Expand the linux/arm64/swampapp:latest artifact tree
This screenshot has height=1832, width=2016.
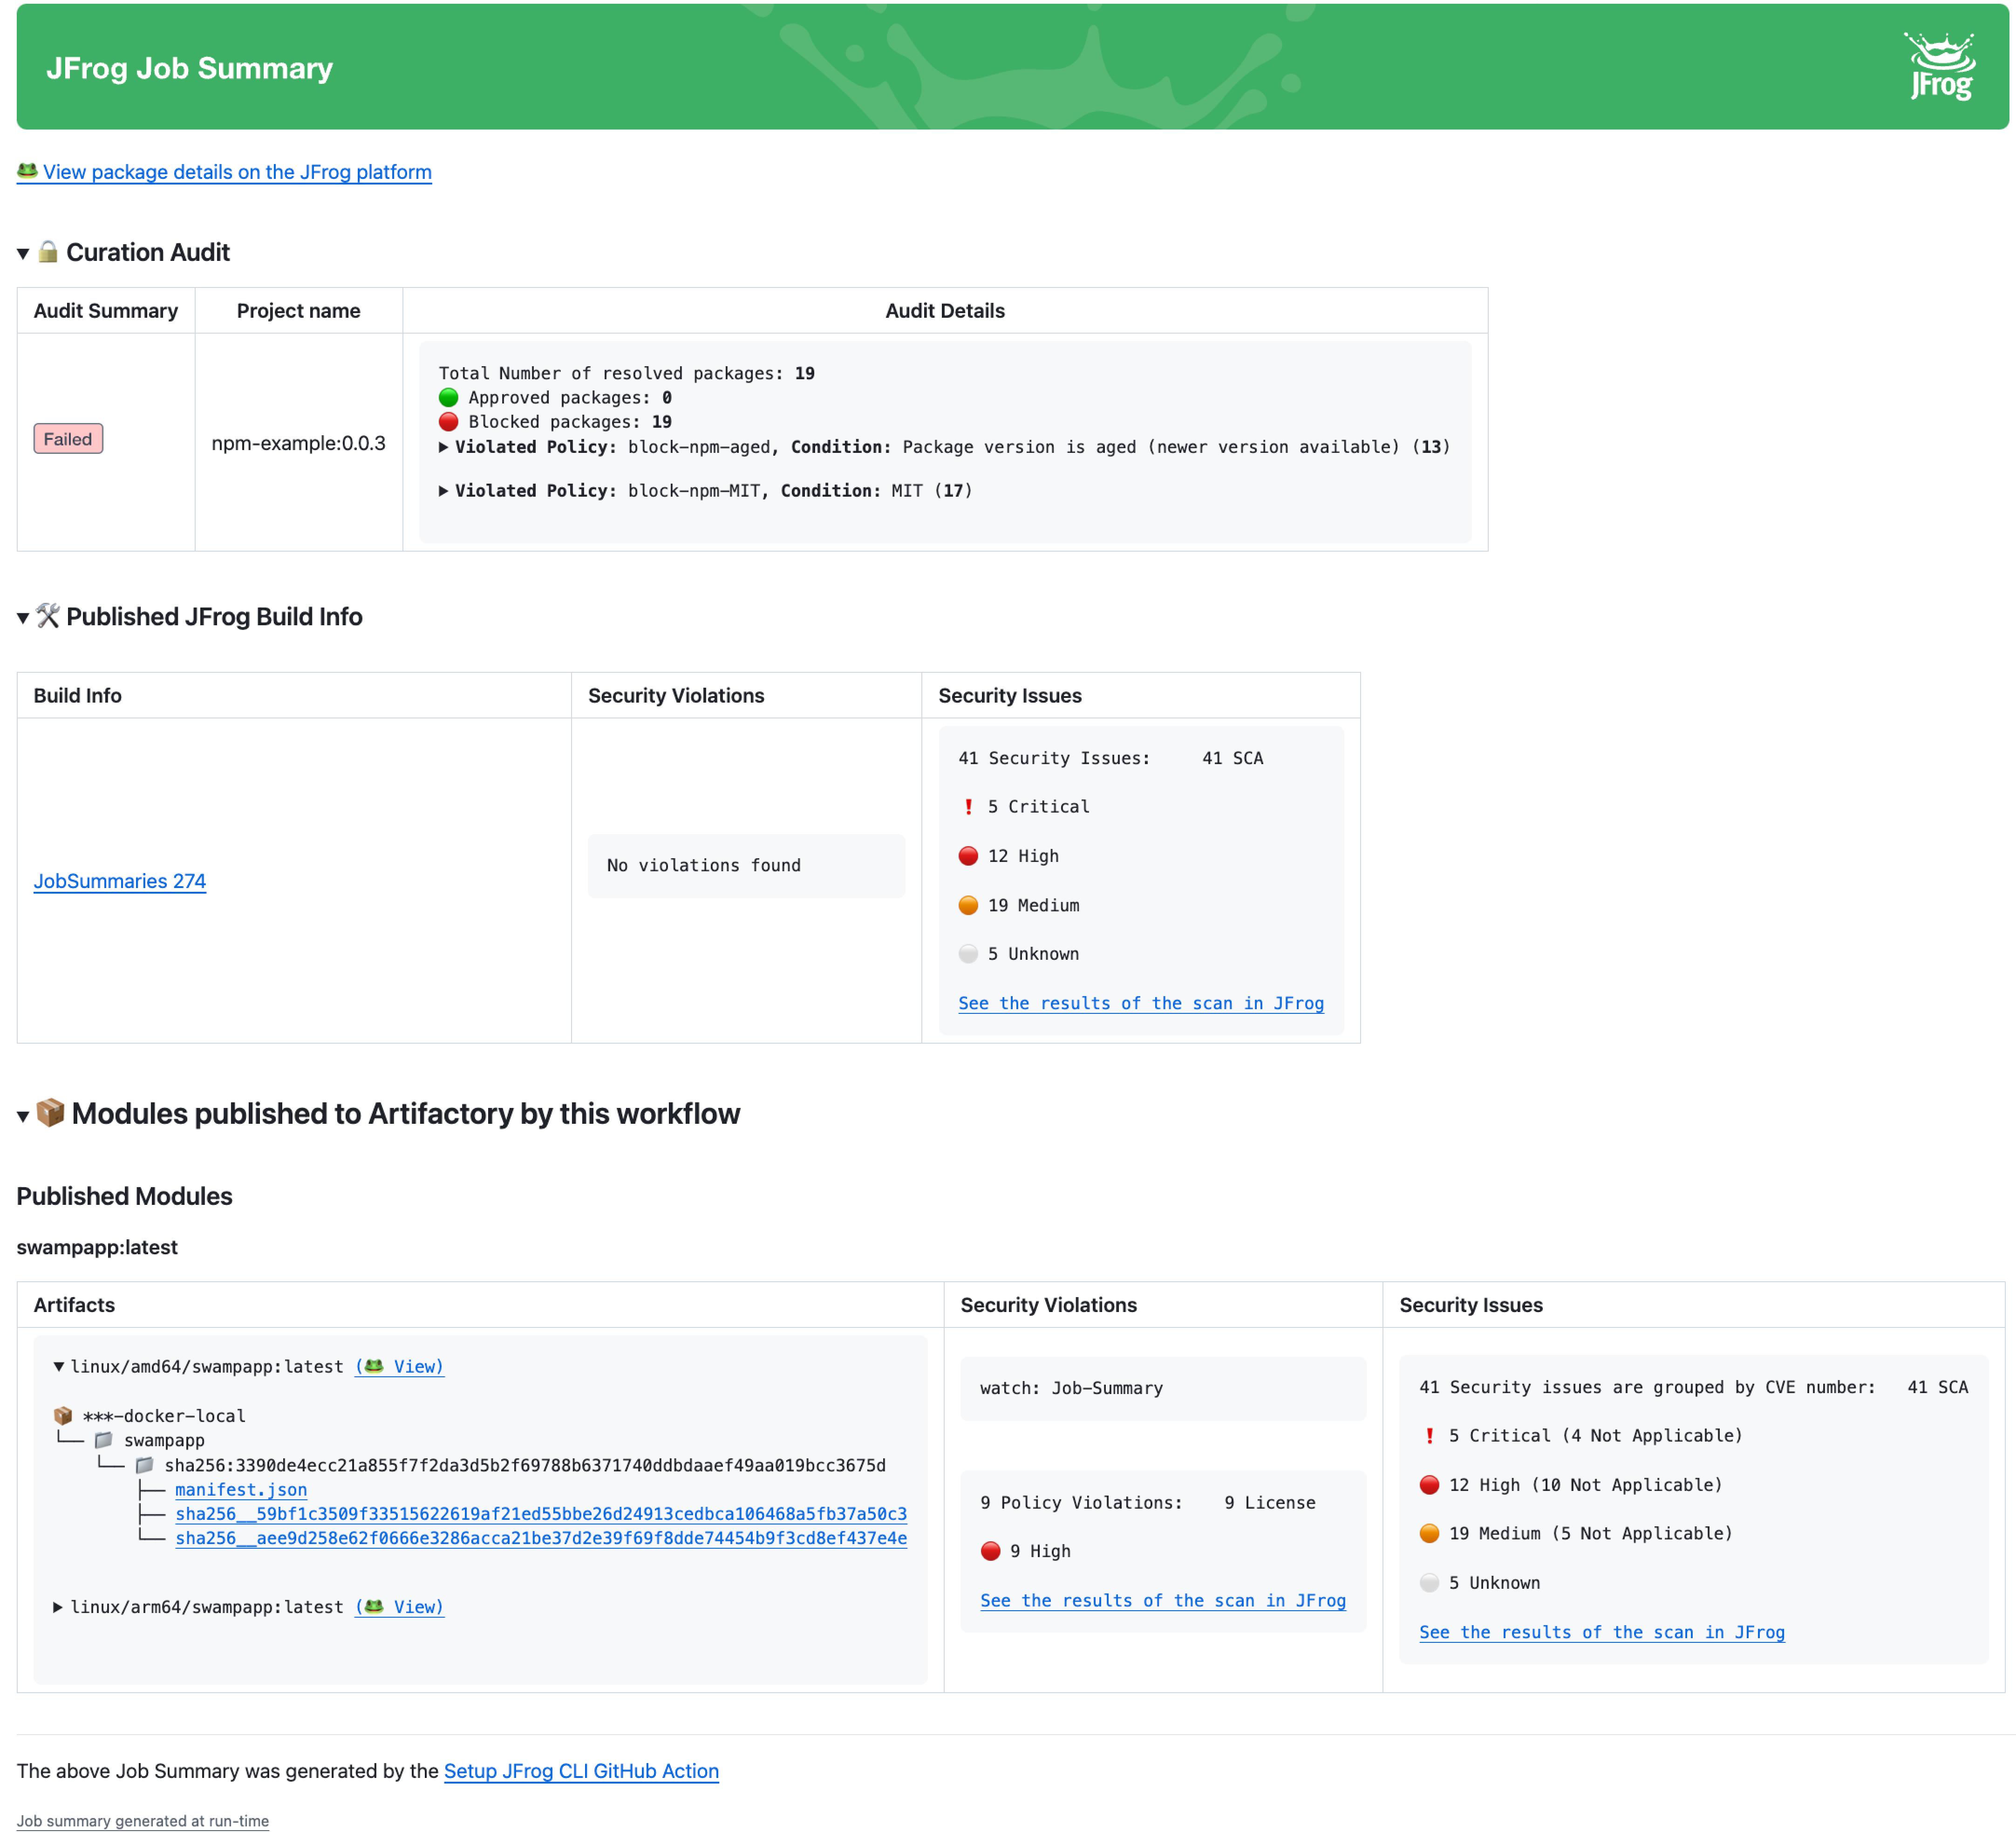[x=58, y=1607]
